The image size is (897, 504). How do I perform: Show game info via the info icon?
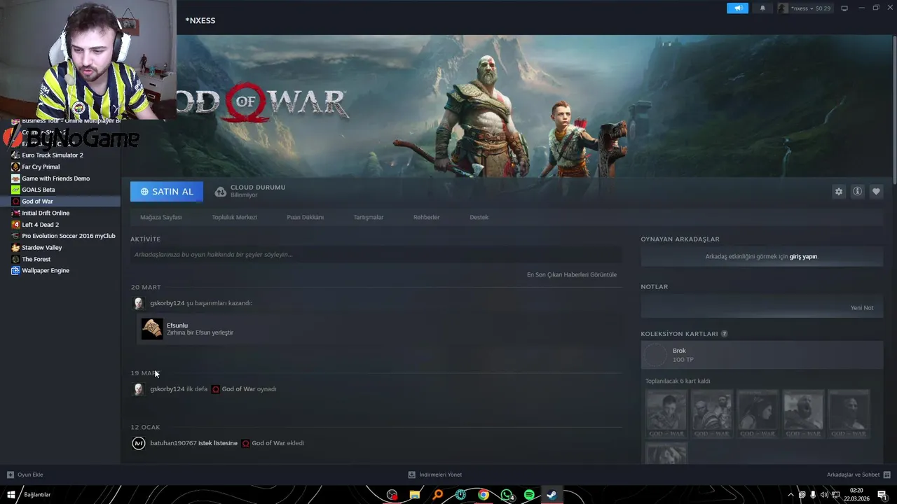coord(857,192)
